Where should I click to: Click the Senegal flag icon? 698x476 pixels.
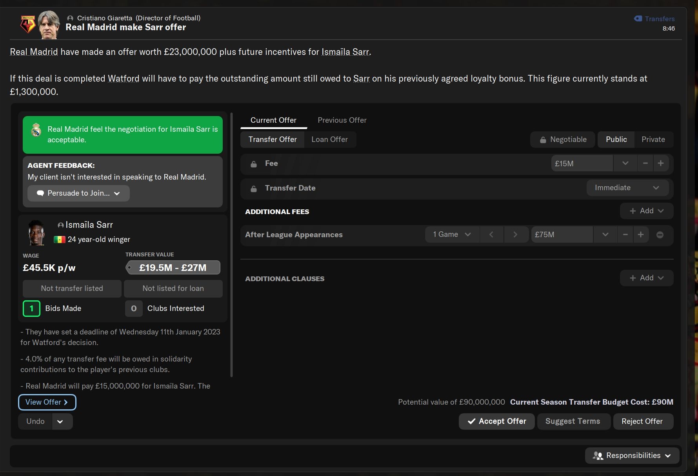tap(60, 240)
